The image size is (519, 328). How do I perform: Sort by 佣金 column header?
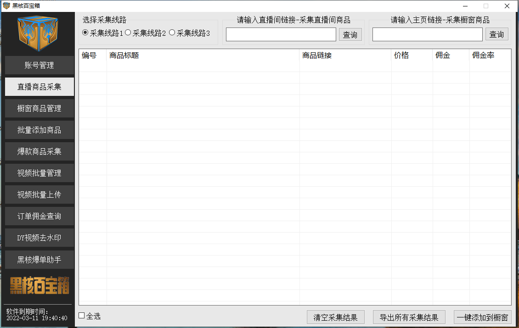pyautogui.click(x=451, y=55)
